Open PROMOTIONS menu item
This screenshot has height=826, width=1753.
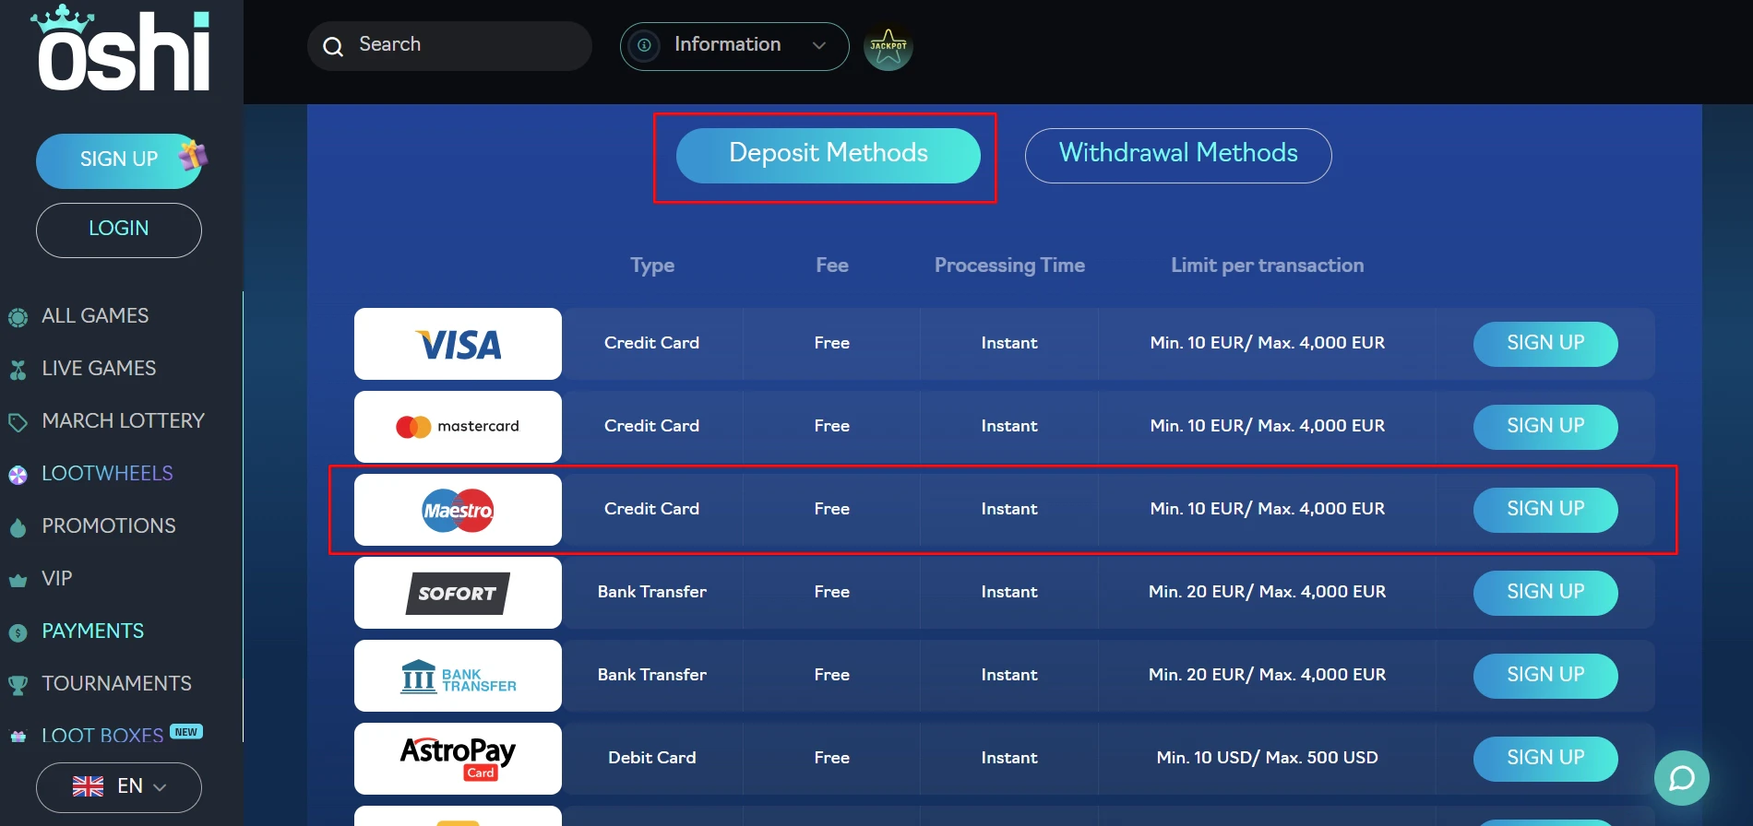[x=109, y=526]
